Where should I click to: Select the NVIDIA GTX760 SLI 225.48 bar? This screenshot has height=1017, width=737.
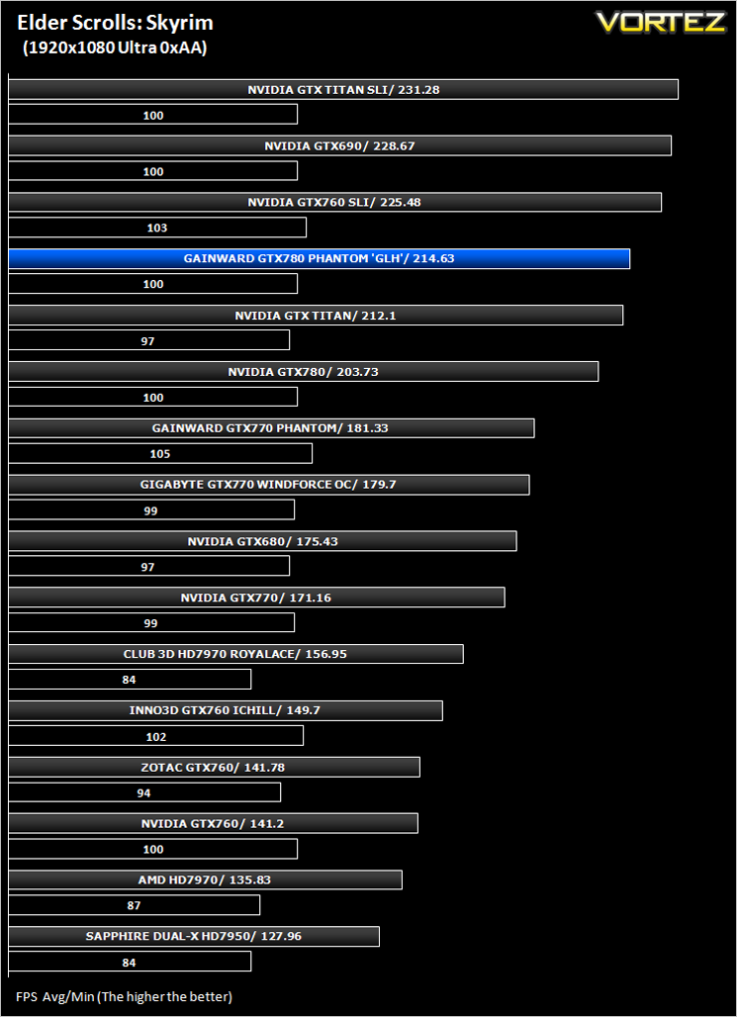[x=334, y=202]
